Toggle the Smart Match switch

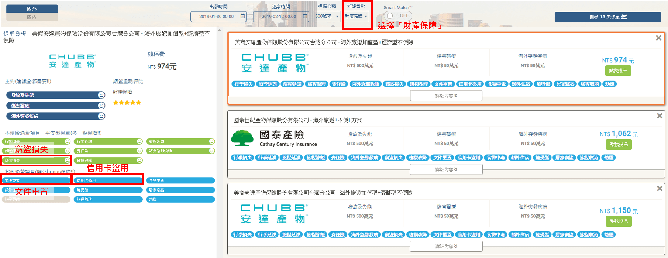(398, 16)
